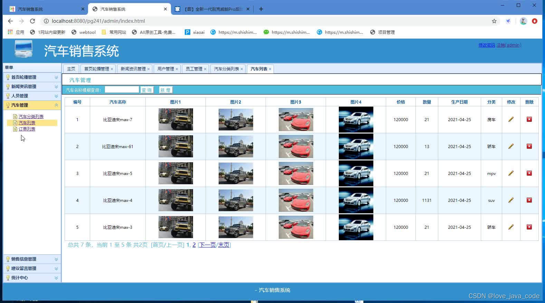Edit the 比亚迪宋max-3 row with pencil icon

point(511,227)
